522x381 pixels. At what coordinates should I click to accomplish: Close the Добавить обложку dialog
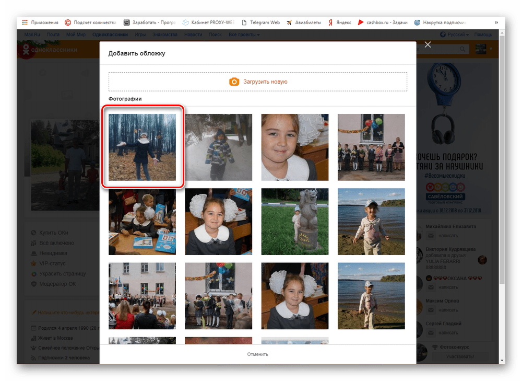(428, 44)
